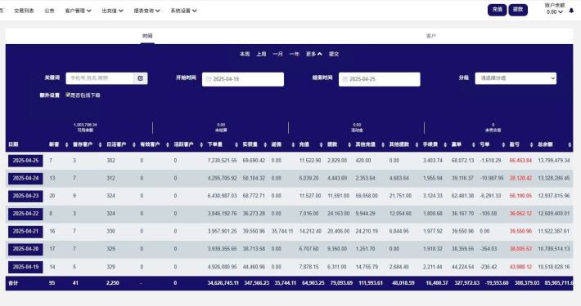The height and width of the screenshot is (306, 581).
Task: Open the 2025-04-22 date row button
Action: [25, 214]
